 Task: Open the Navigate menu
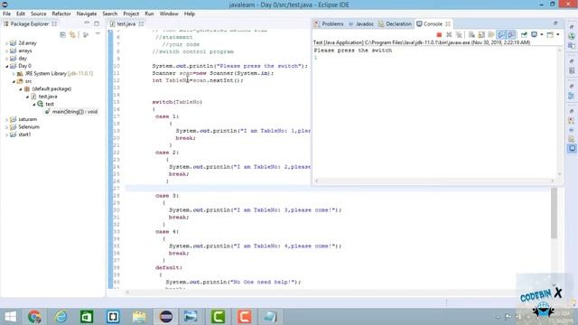pos(87,14)
